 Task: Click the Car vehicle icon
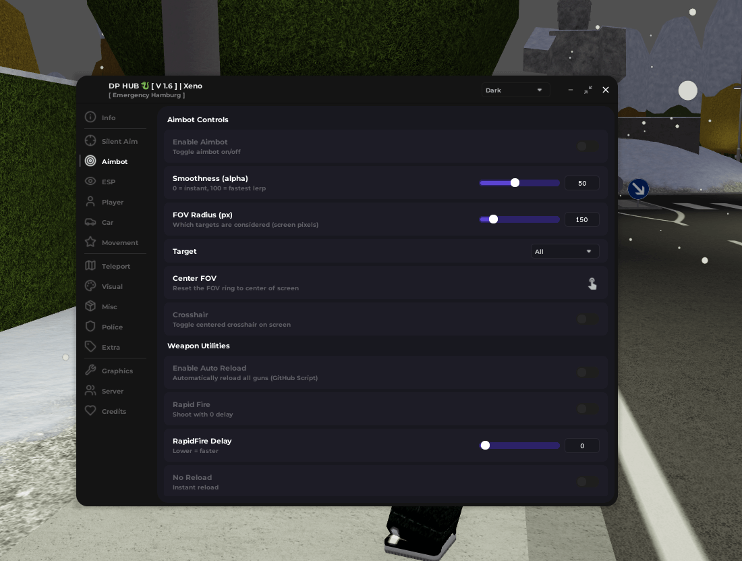click(90, 222)
